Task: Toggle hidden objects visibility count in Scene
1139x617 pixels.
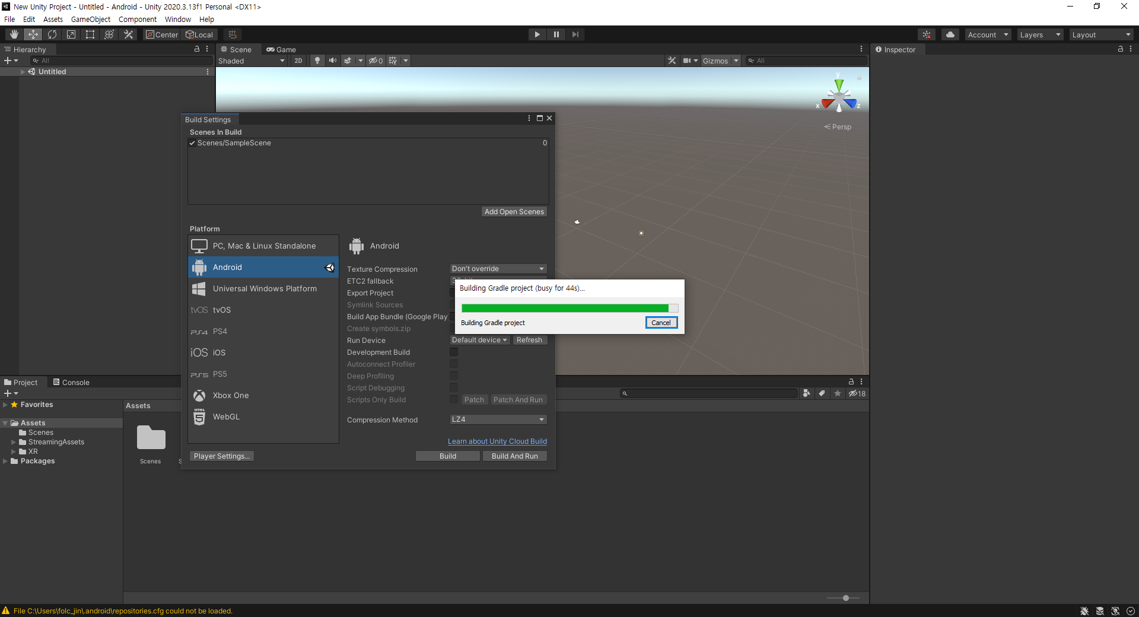Action: 376,61
